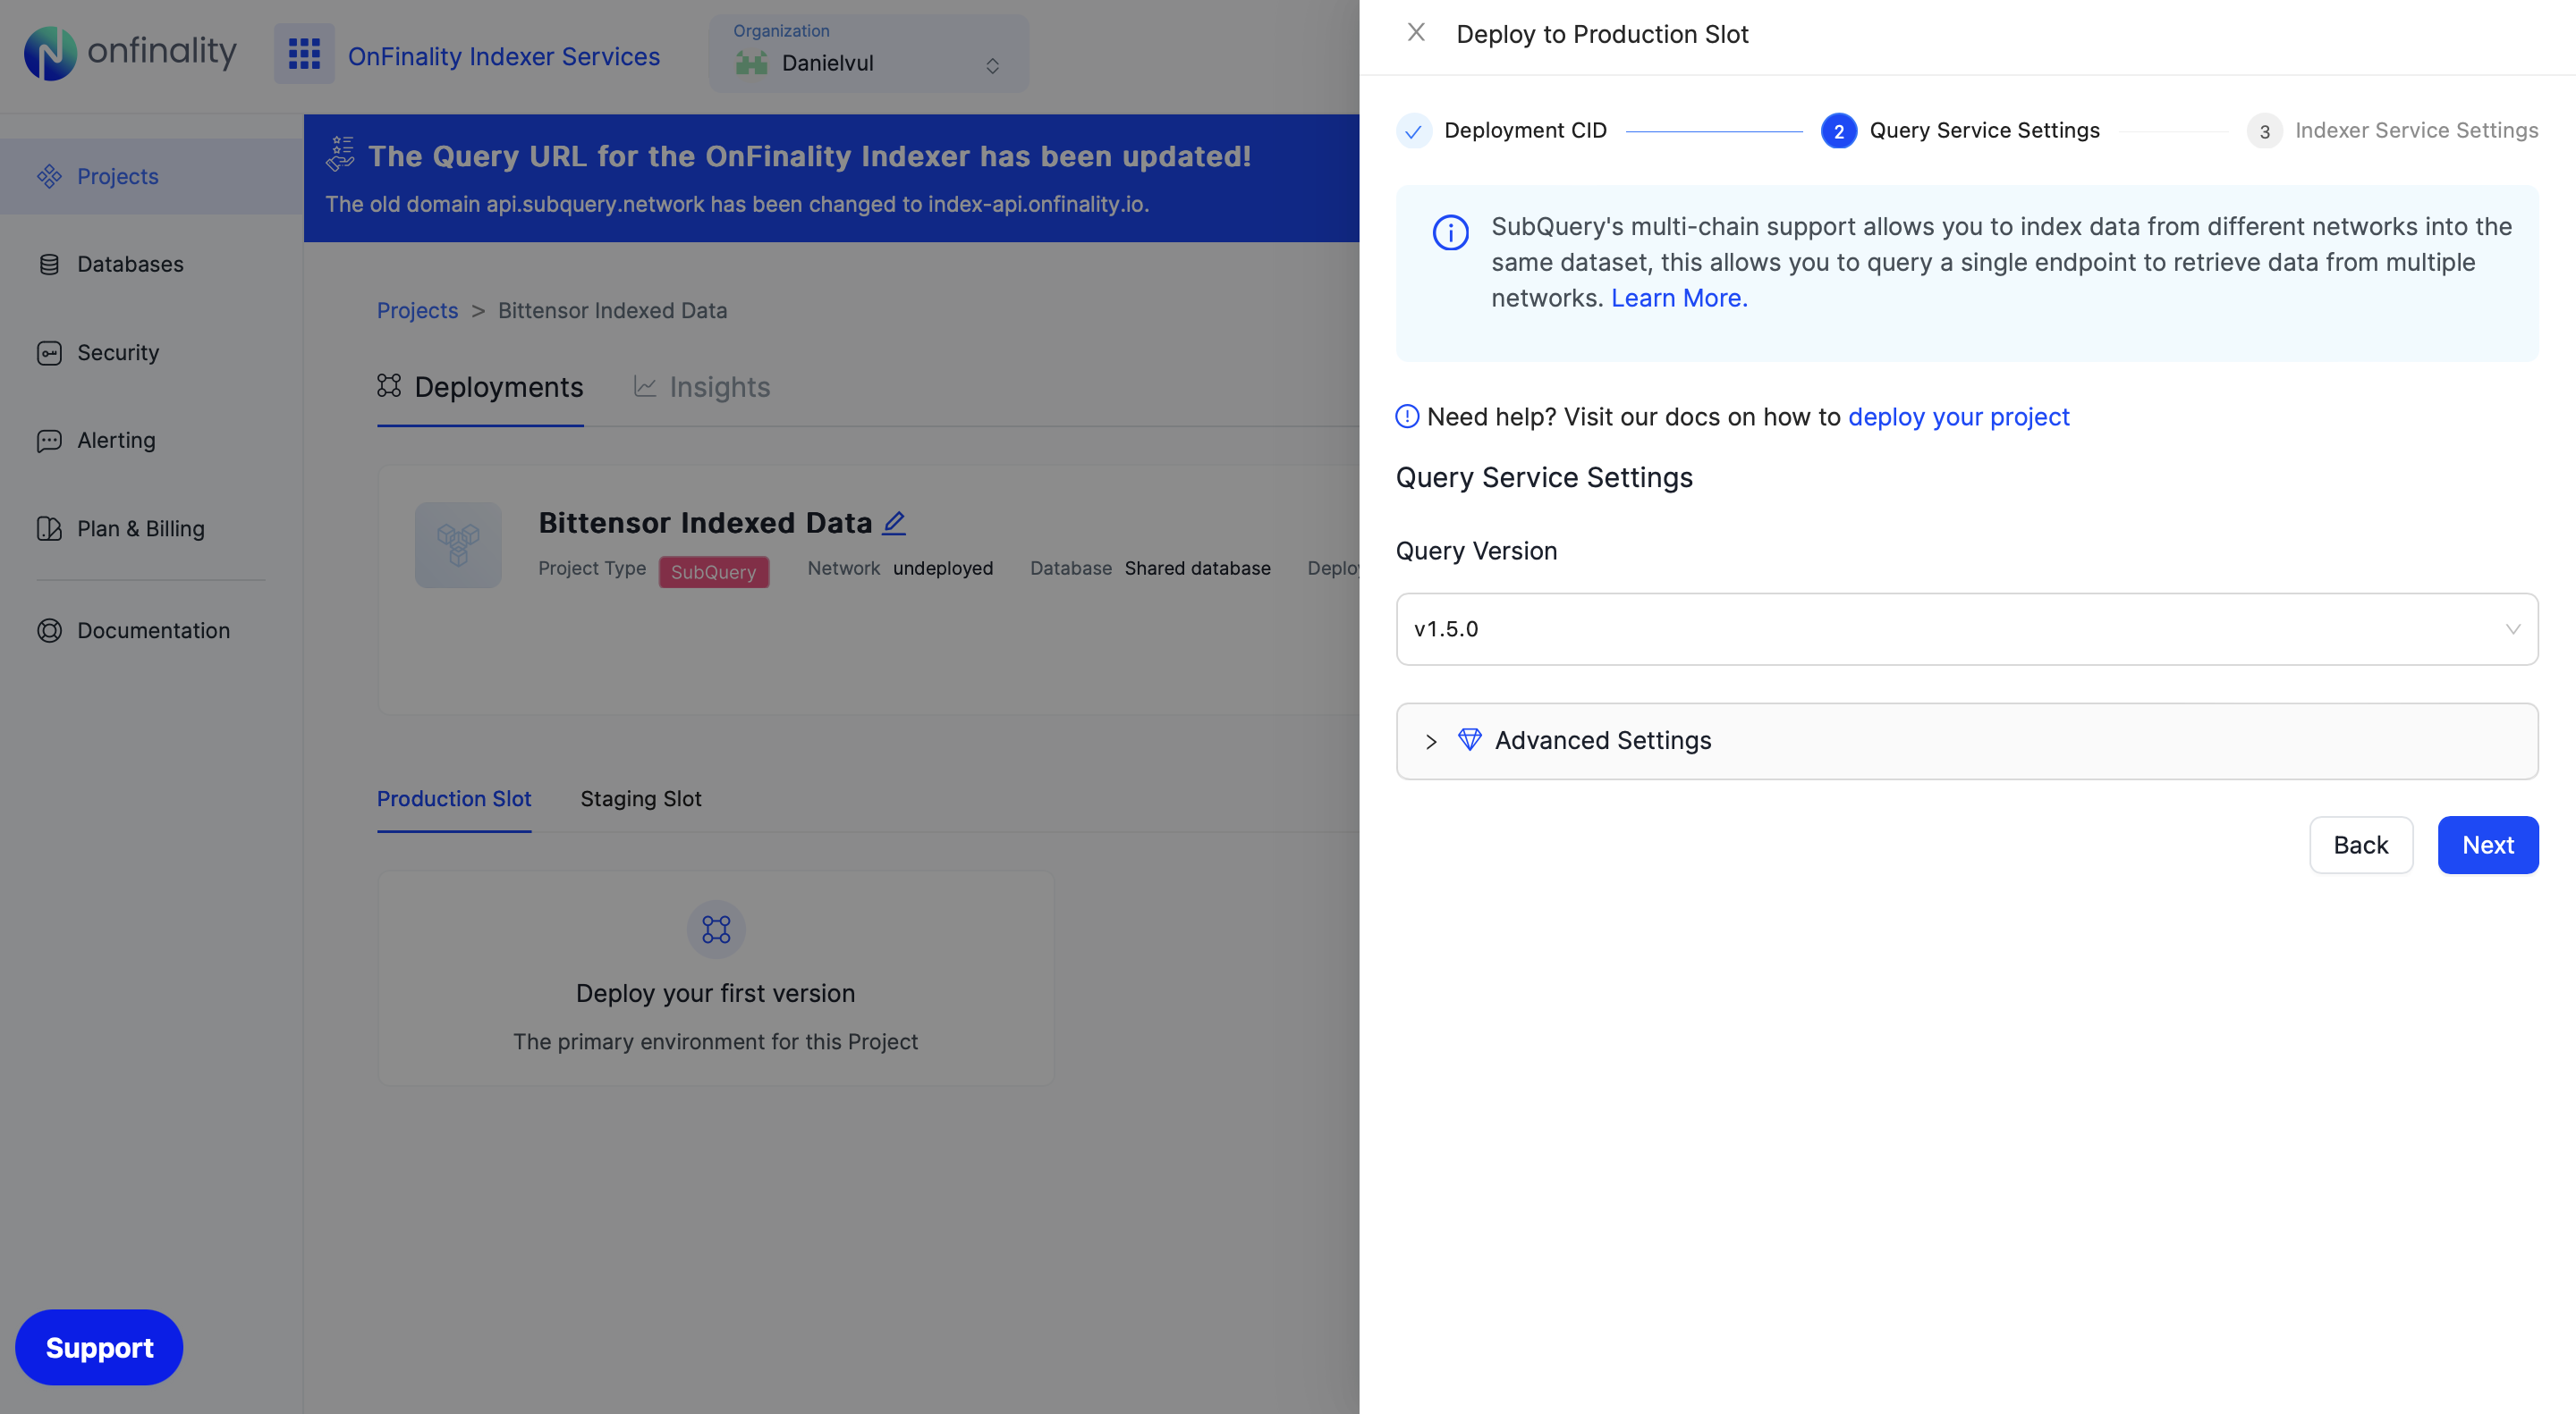Edit the Bittensor Indexed Data project name
Viewport: 2576px width, 1414px height.
pyautogui.click(x=893, y=522)
